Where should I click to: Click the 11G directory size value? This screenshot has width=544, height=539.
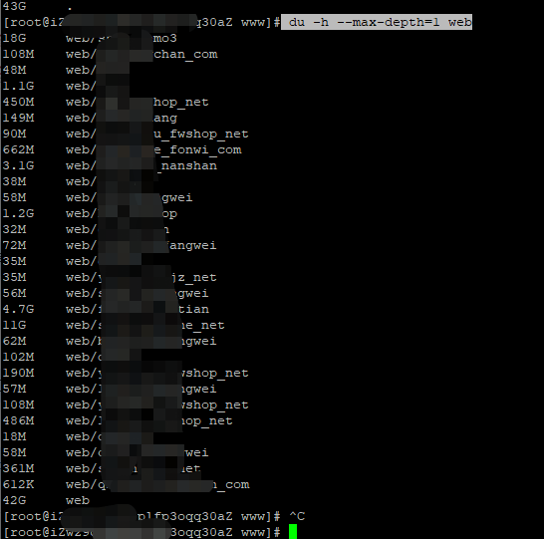tap(14, 325)
